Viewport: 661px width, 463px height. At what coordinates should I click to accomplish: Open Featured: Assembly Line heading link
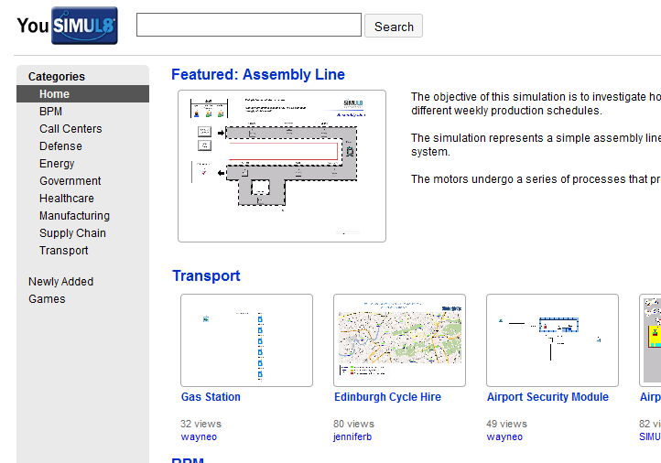click(258, 75)
